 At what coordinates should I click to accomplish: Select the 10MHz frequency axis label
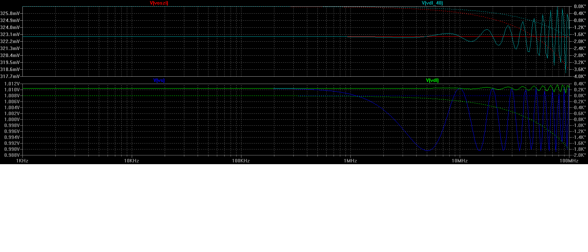[x=459, y=161]
